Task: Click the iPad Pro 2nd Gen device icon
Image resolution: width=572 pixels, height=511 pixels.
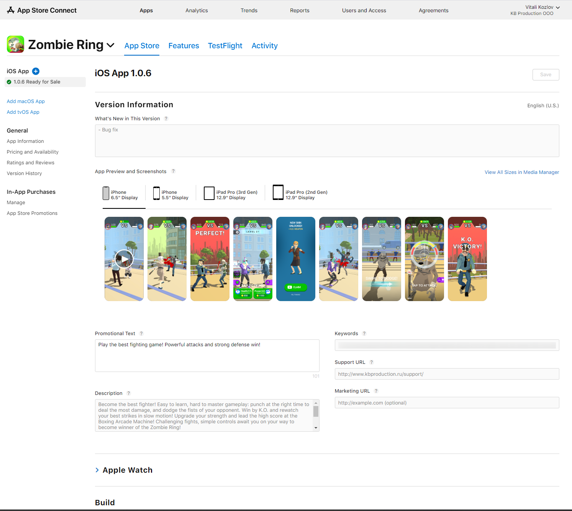Action: coord(278,192)
